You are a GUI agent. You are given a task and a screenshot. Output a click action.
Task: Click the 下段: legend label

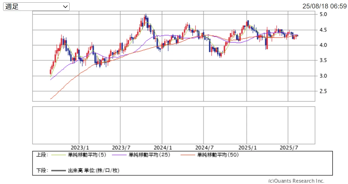42,171
